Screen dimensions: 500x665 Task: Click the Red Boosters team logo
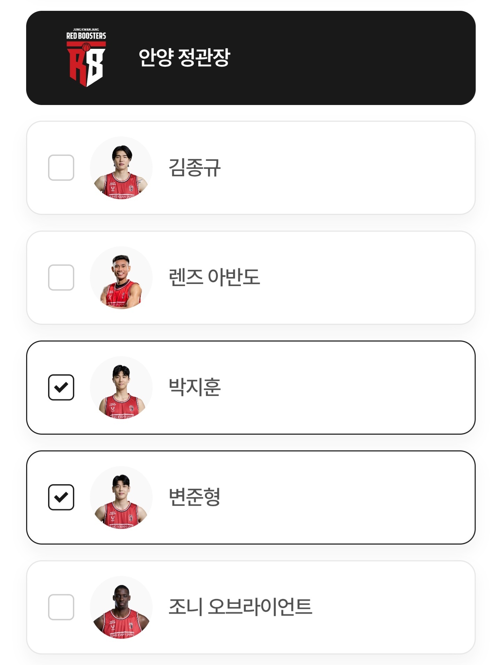[86, 58]
